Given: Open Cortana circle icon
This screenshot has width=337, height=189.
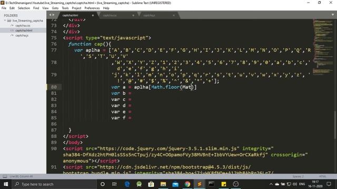Looking at the screenshot, I should point(103,184).
